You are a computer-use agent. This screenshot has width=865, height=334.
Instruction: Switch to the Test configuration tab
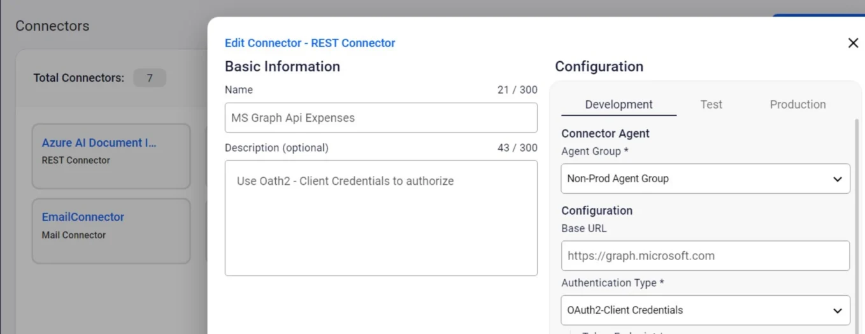point(711,105)
